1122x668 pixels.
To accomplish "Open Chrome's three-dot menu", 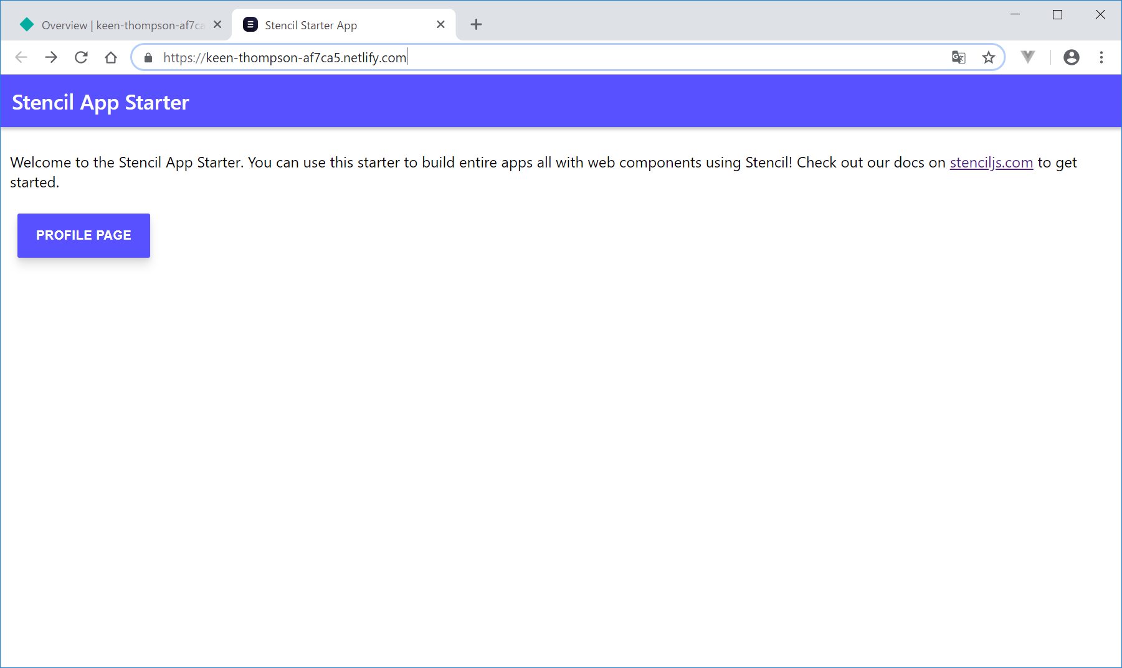I will pyautogui.click(x=1101, y=57).
